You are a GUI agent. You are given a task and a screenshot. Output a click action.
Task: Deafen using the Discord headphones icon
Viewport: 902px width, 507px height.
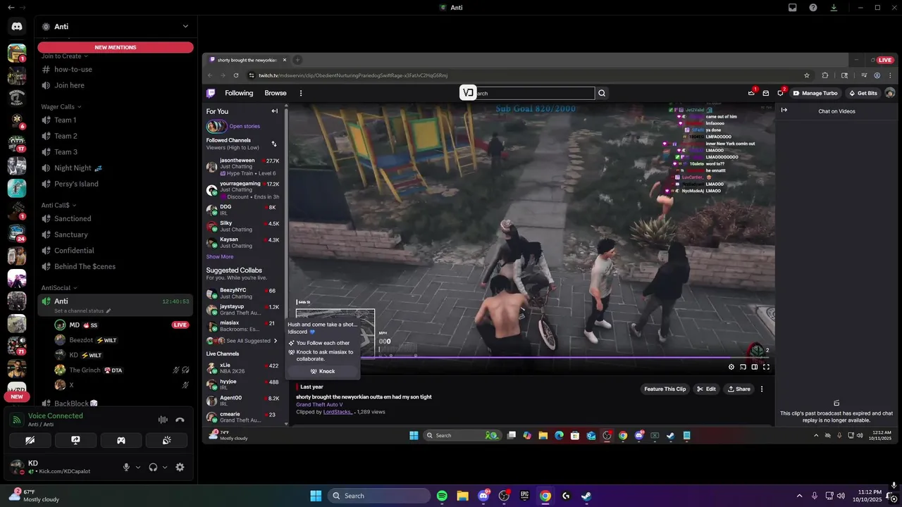pos(153,467)
